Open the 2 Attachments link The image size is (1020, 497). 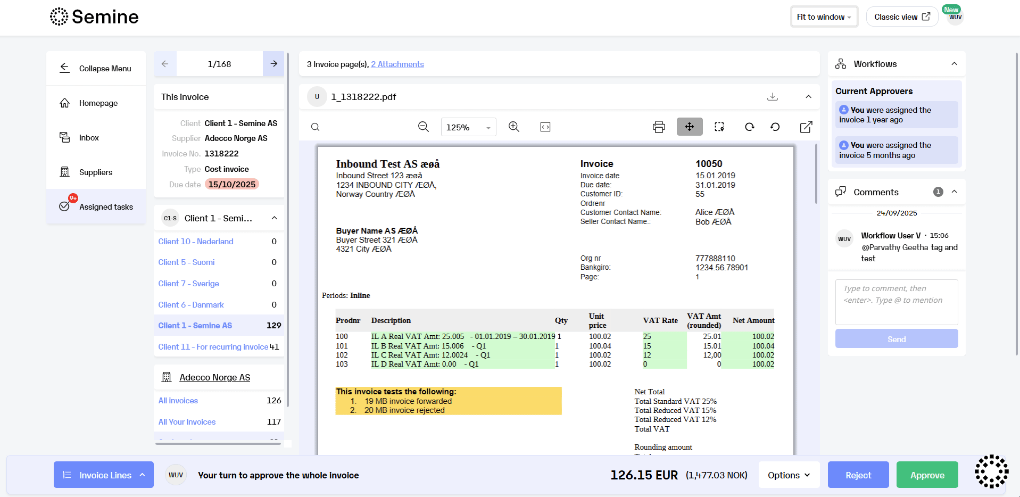coord(397,64)
